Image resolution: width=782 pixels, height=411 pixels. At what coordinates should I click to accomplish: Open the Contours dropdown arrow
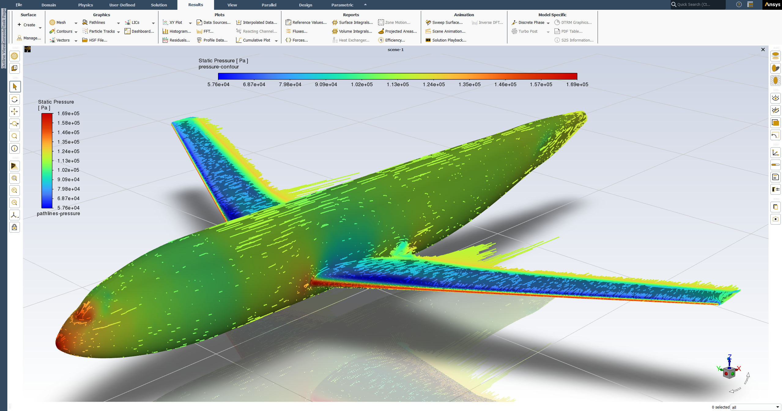(76, 32)
